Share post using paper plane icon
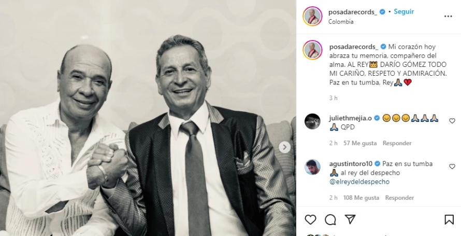This screenshot has width=461, height=236. 350,219
